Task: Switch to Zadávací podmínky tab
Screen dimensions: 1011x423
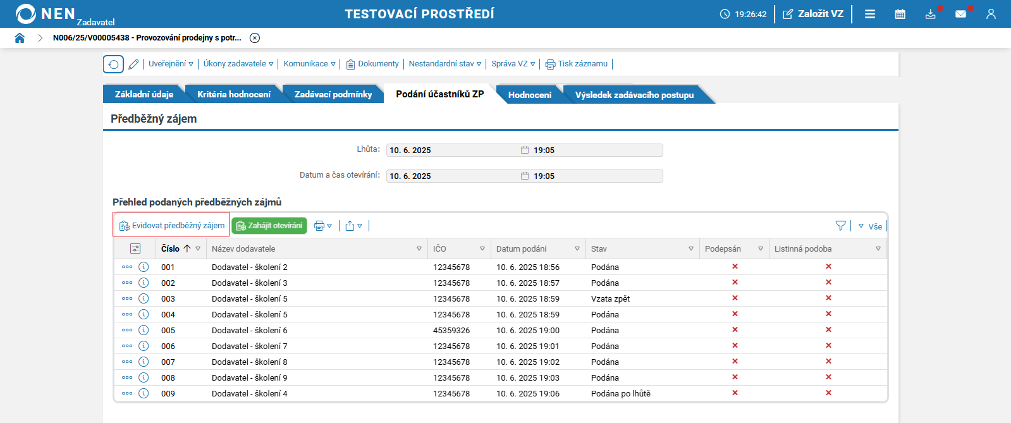Action: click(x=333, y=94)
